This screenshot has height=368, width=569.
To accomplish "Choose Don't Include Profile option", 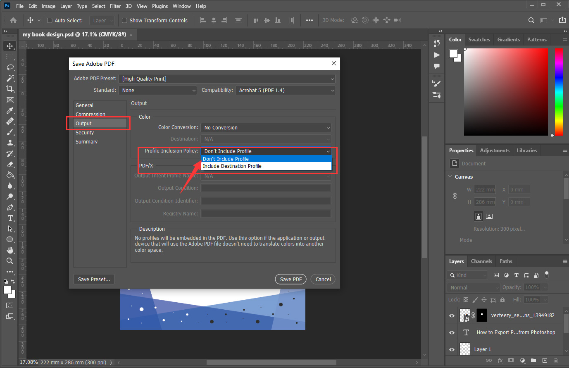I will (266, 159).
